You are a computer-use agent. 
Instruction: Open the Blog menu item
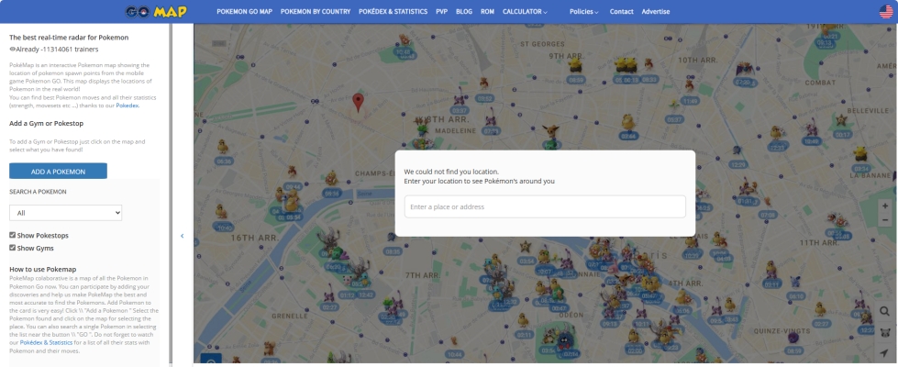464,11
